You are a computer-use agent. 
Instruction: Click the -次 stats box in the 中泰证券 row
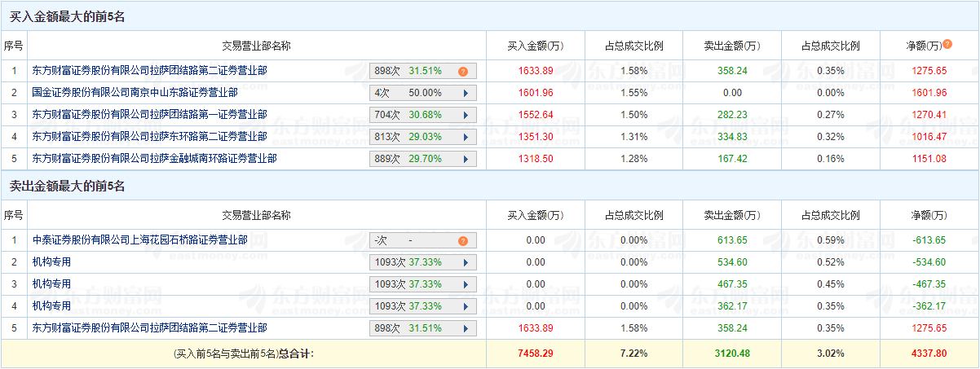click(x=412, y=240)
